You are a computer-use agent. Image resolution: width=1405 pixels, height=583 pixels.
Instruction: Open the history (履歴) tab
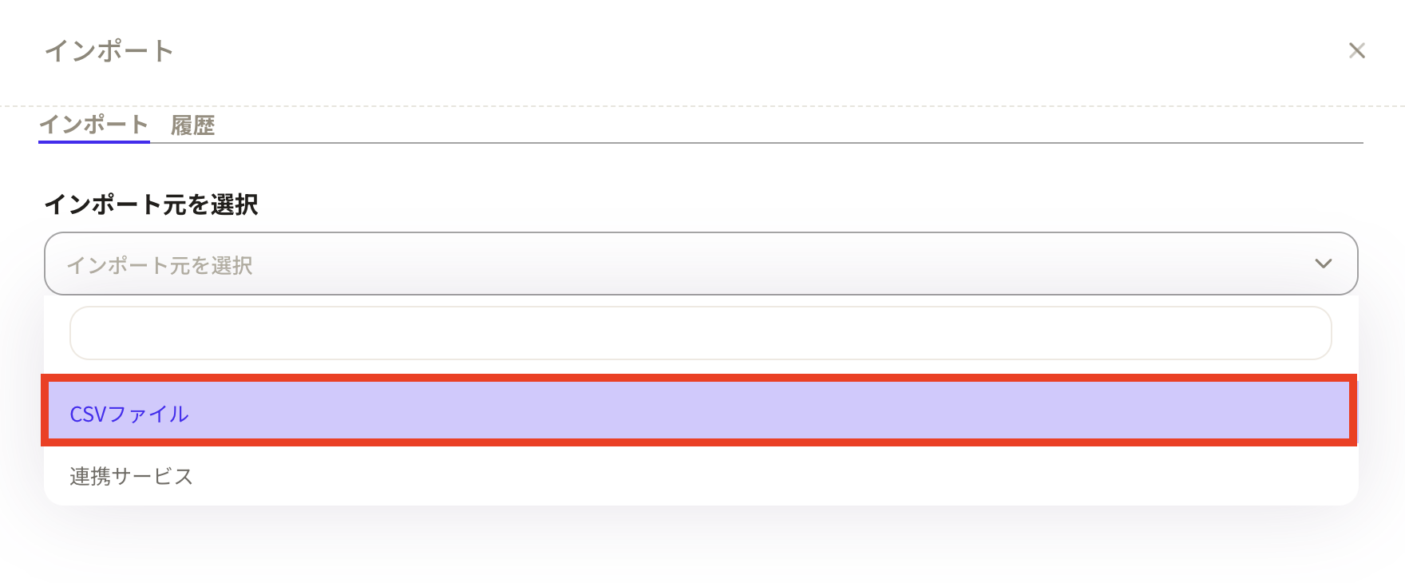193,125
